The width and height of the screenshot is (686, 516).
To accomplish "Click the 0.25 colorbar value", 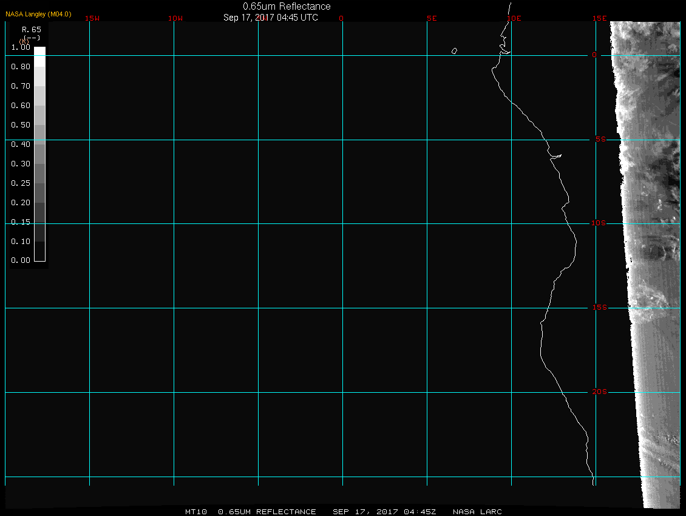I will (x=21, y=183).
